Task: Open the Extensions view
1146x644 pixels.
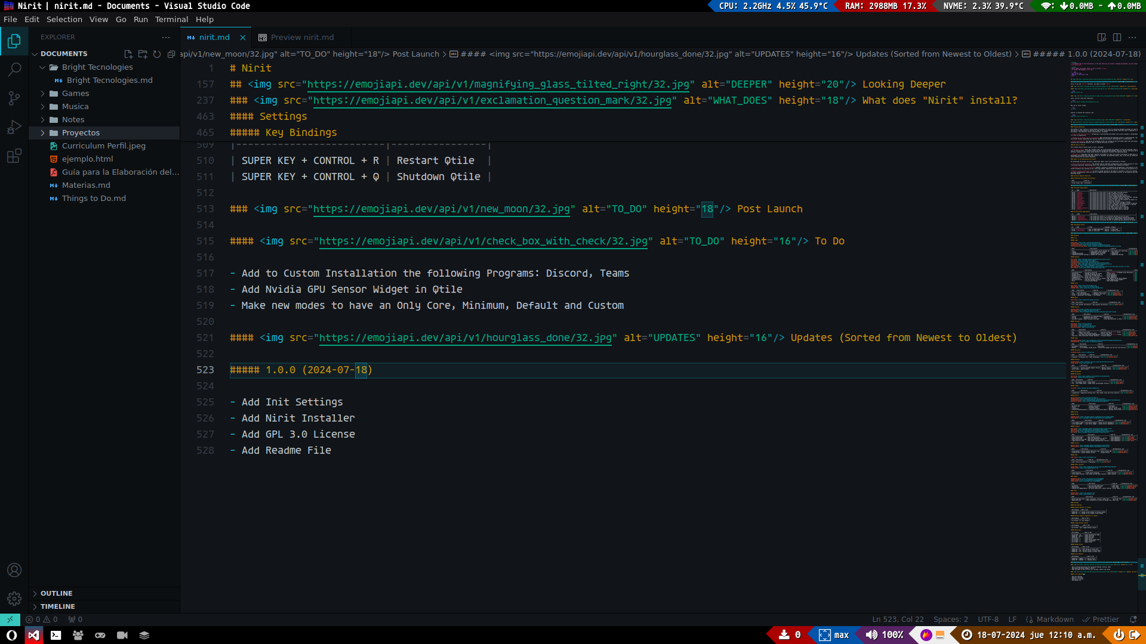Action: (x=14, y=156)
